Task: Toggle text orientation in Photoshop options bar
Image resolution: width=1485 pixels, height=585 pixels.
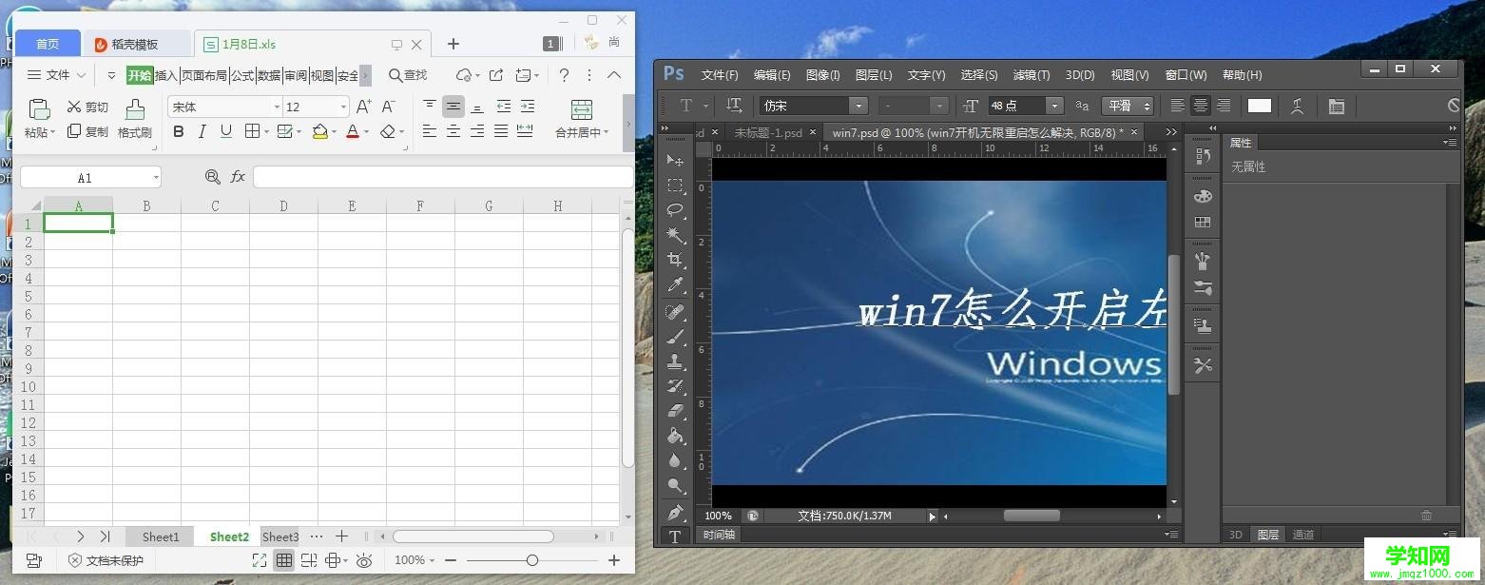Action: [x=734, y=106]
